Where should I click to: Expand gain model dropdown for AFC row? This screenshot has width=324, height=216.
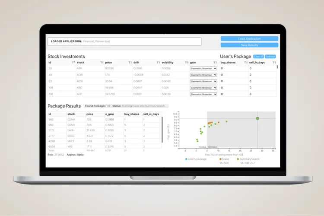pyautogui.click(x=203, y=94)
